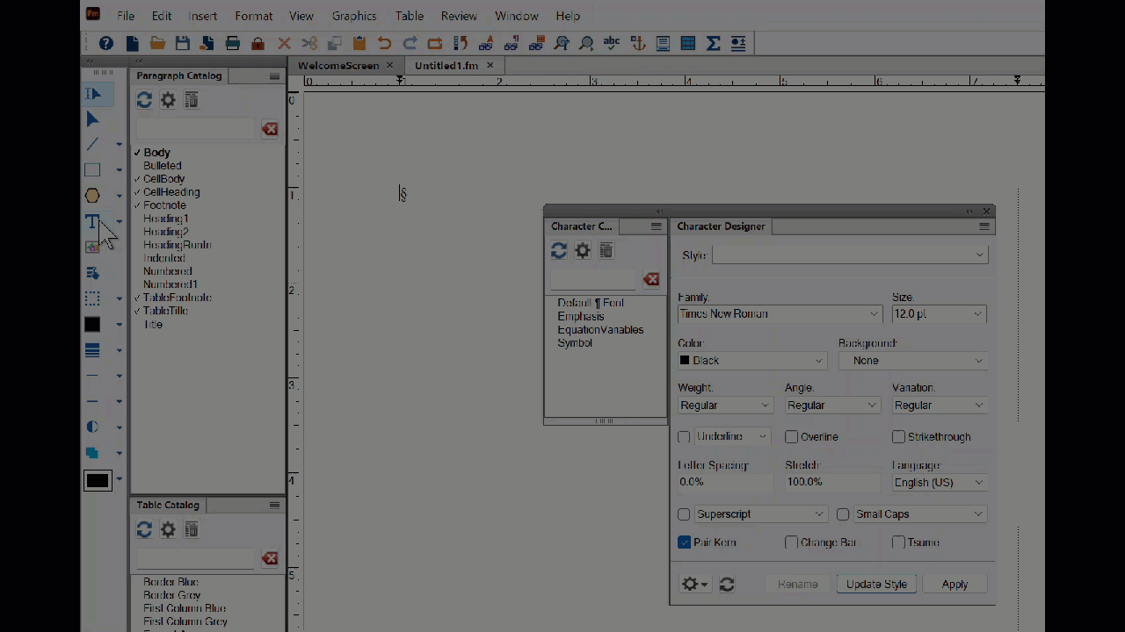The width and height of the screenshot is (1125, 632).
Task: Open the Table menu
Action: tap(410, 16)
